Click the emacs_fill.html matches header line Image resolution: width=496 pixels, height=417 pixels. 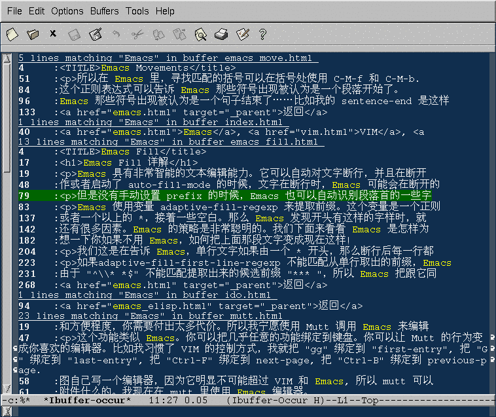(x=170, y=142)
